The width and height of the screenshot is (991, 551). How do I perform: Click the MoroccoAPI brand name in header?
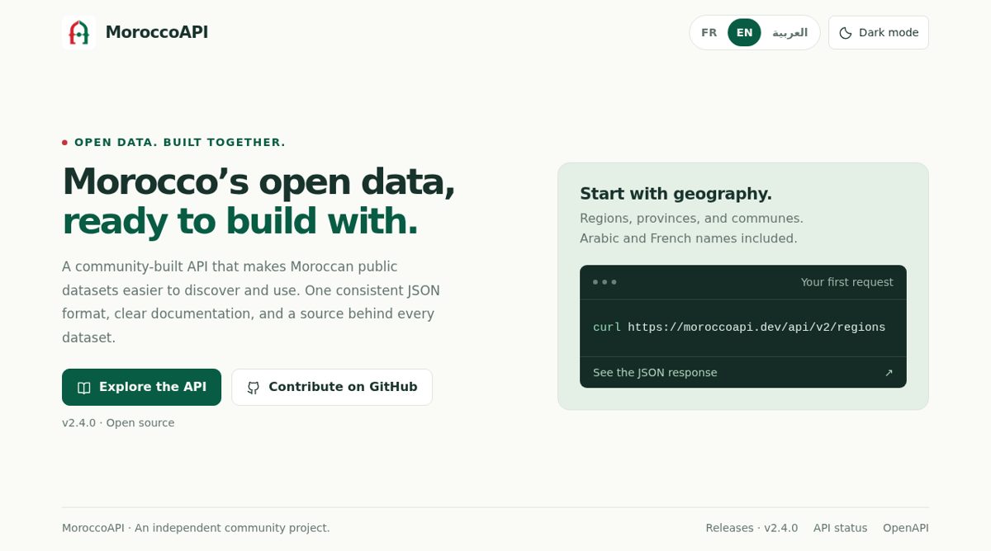click(157, 32)
